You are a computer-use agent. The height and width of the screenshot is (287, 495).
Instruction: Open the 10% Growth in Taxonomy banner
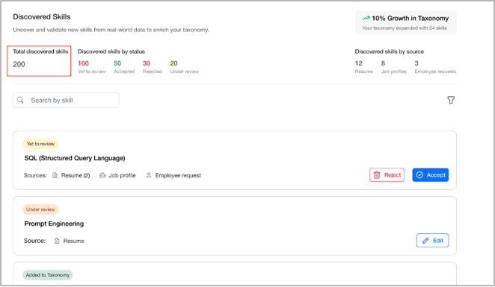pos(406,22)
